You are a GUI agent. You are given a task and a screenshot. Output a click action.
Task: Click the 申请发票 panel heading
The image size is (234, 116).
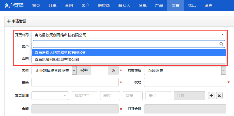(x=17, y=21)
